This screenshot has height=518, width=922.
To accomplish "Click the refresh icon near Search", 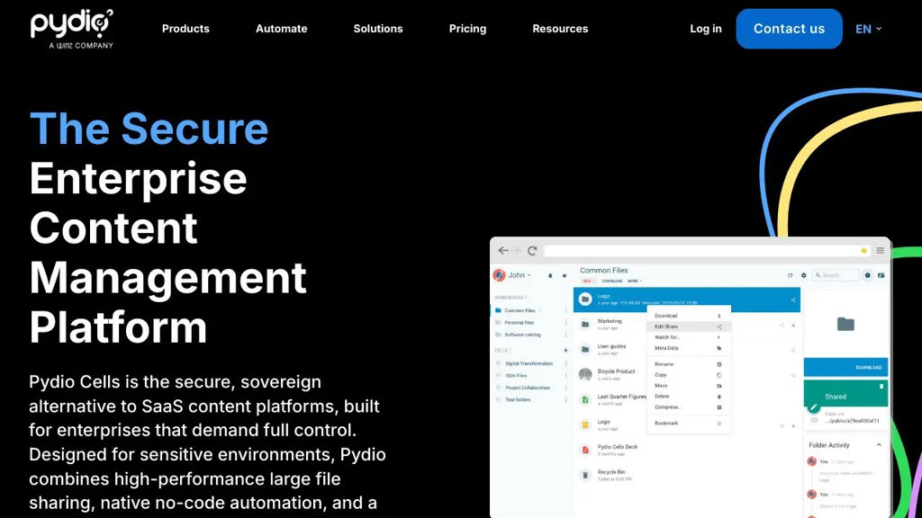I will (791, 275).
